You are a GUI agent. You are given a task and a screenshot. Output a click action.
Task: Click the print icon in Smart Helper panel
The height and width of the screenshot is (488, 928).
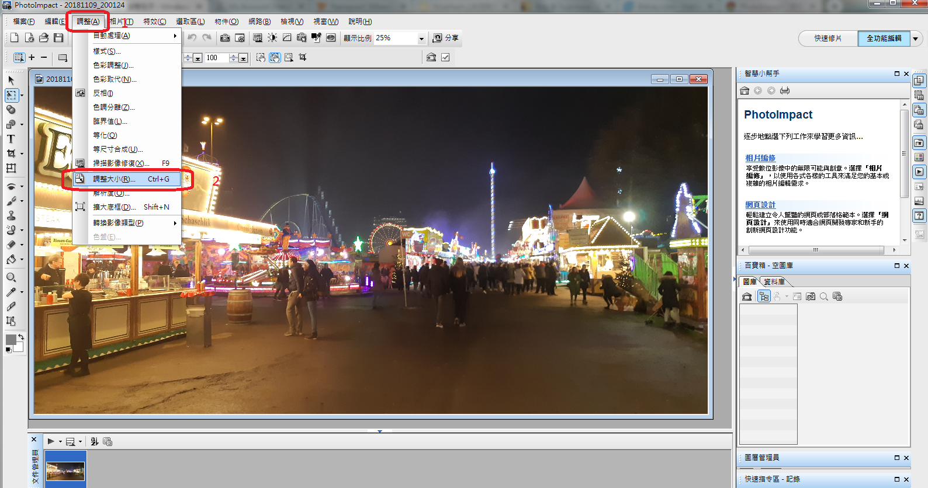(x=785, y=90)
